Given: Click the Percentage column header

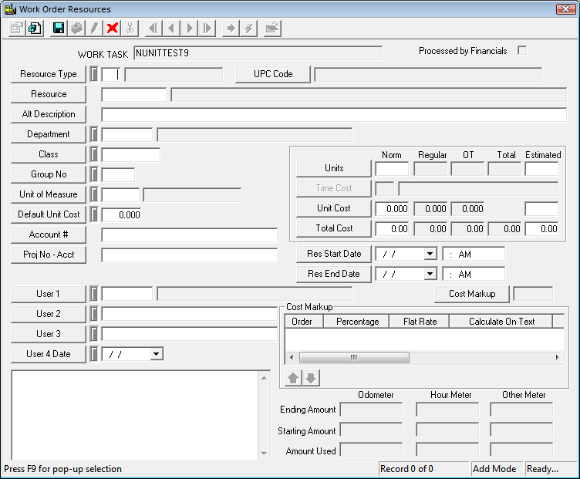Looking at the screenshot, I should (357, 322).
